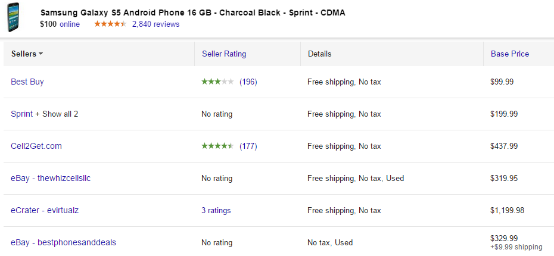Screen dimensions: 554x256
Task: Click Best Buy's green star rating
Action: pyautogui.click(x=217, y=82)
